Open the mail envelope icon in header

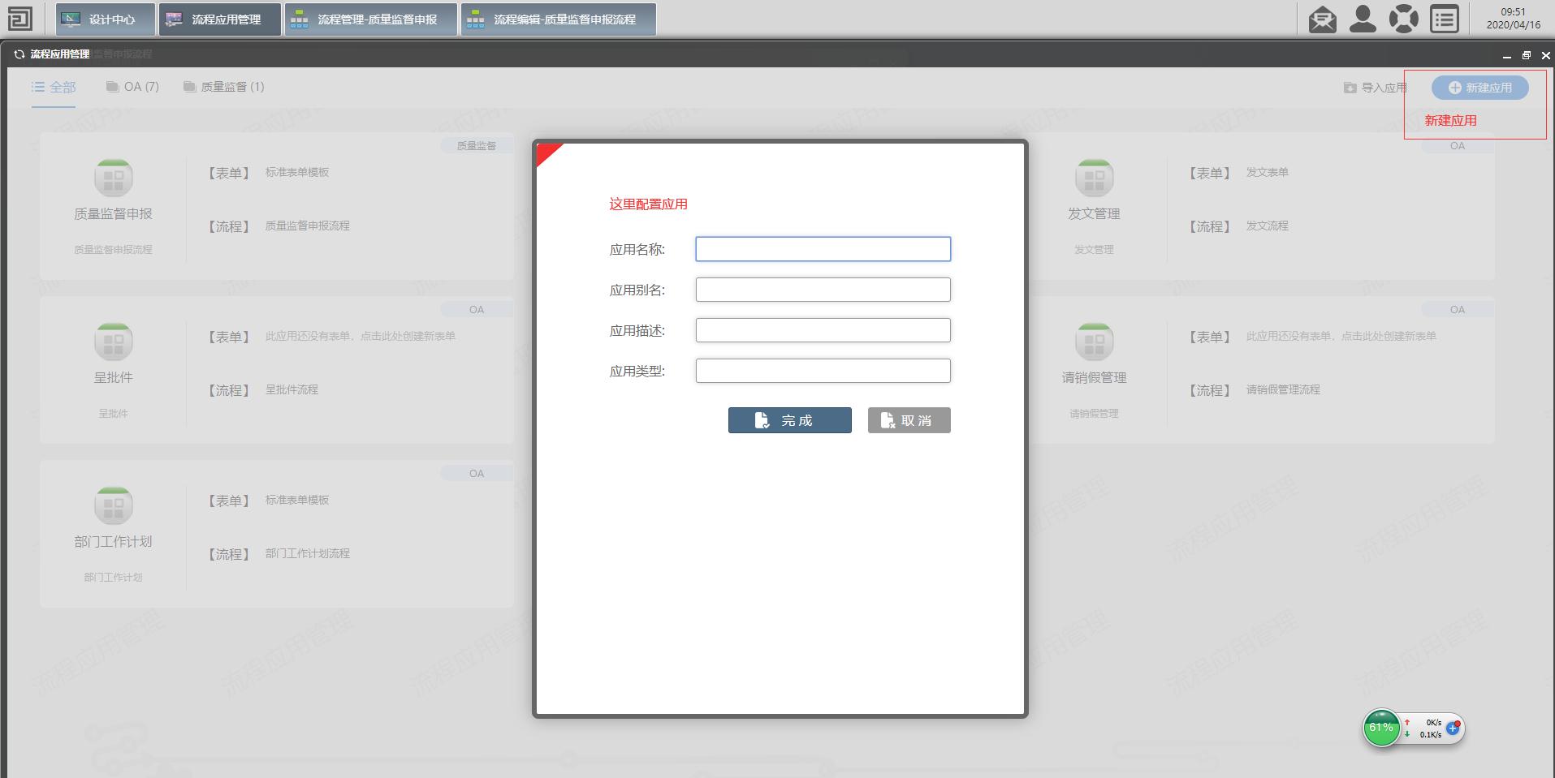click(x=1323, y=19)
